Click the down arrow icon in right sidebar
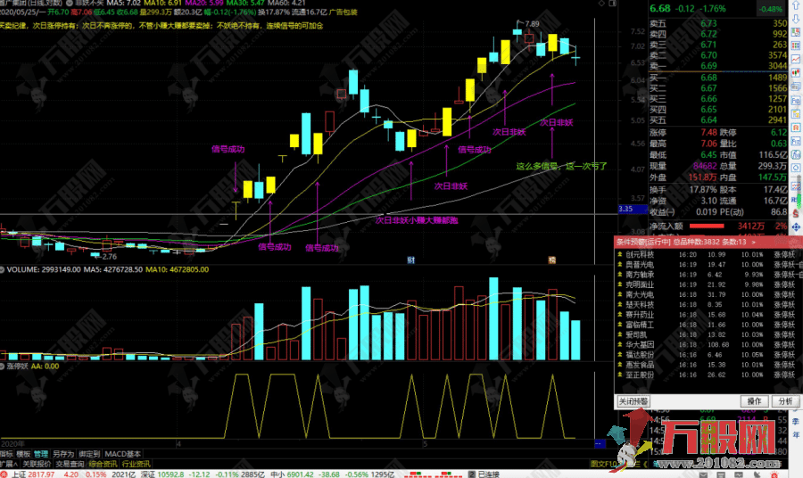This screenshot has width=803, height=478. pos(796,19)
